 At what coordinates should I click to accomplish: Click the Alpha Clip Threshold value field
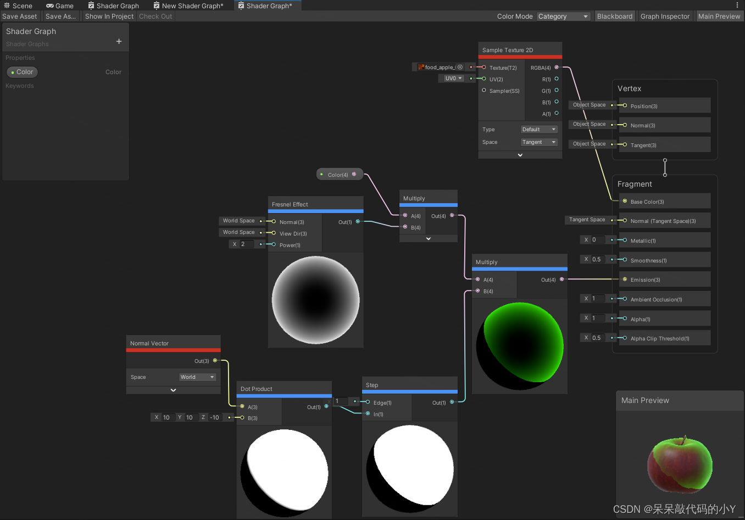[598, 338]
